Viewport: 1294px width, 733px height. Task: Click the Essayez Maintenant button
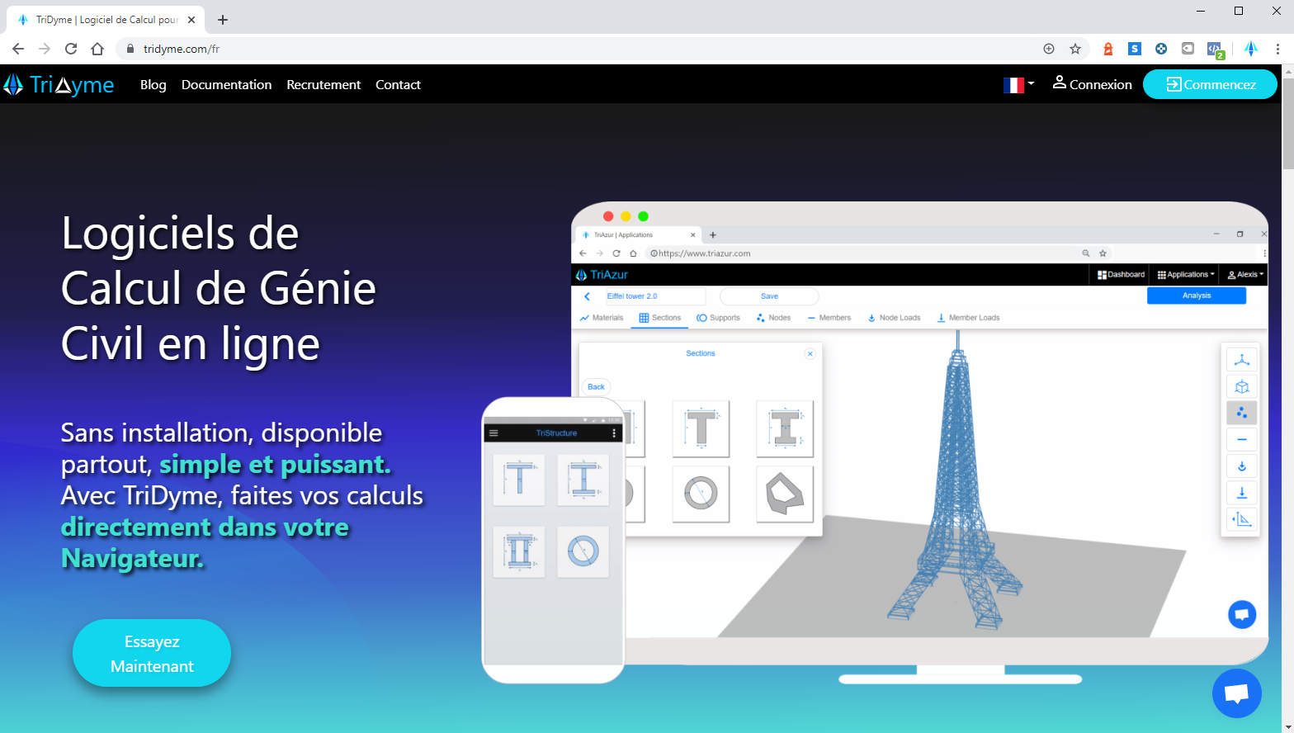tap(152, 653)
